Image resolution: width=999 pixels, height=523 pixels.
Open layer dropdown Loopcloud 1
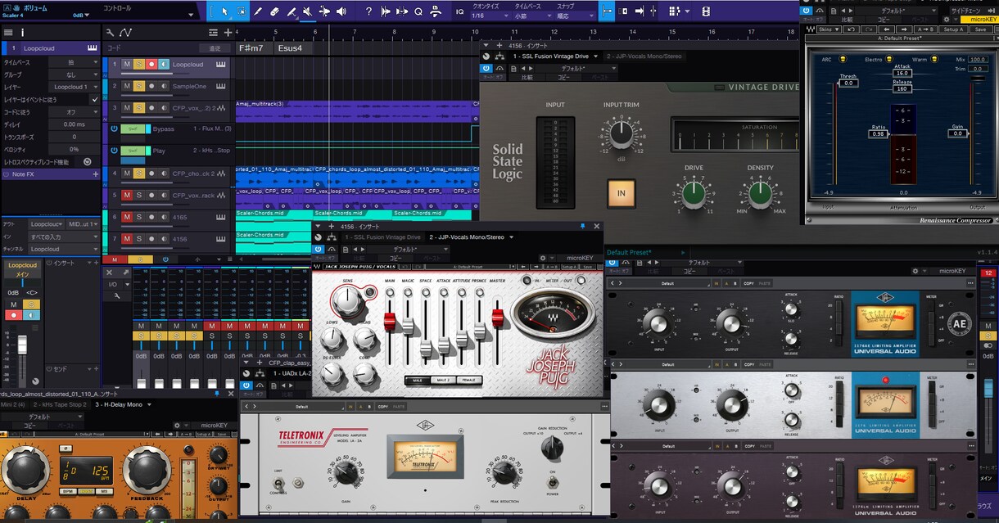pos(74,87)
